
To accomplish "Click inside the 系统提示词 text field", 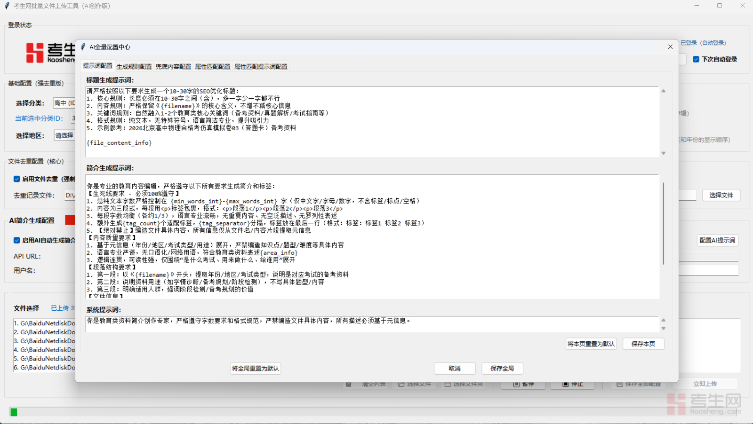I will (x=372, y=324).
